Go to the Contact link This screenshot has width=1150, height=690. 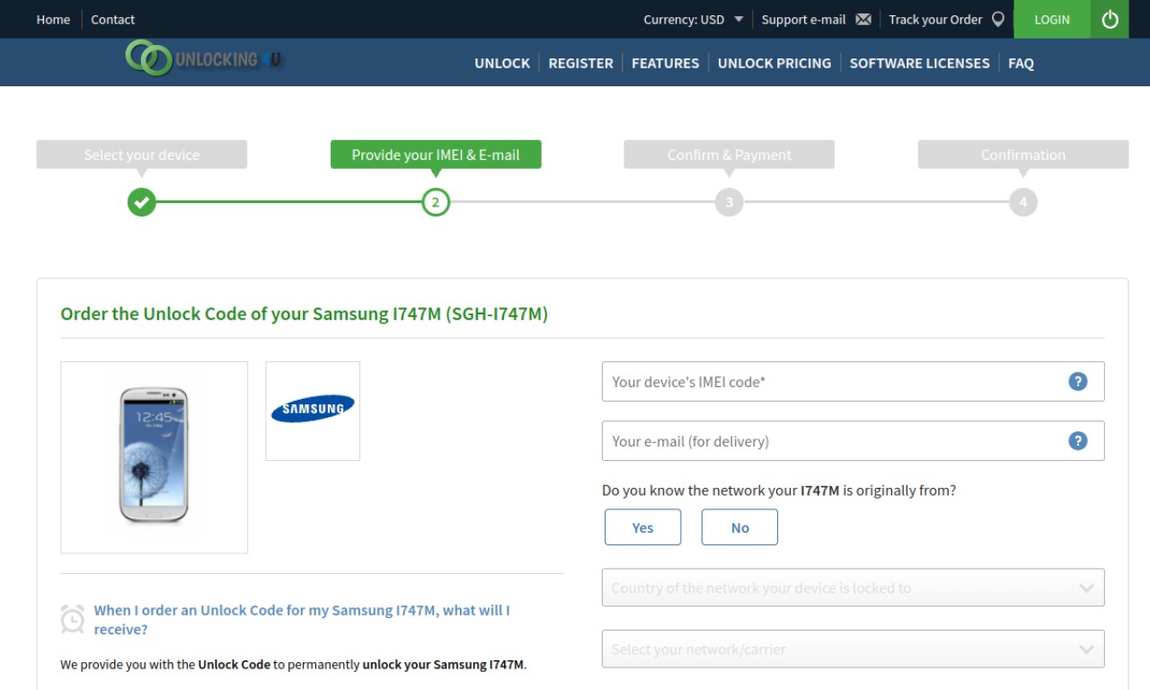point(112,20)
